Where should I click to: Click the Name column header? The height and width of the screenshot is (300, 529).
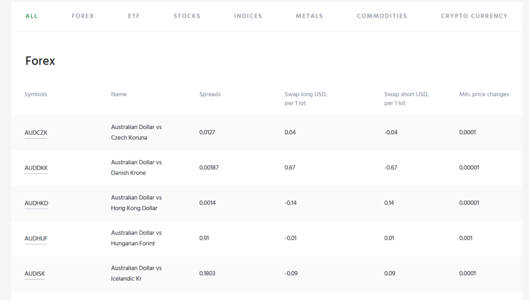point(119,94)
